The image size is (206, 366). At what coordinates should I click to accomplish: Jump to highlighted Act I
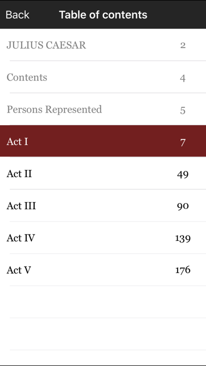103,141
